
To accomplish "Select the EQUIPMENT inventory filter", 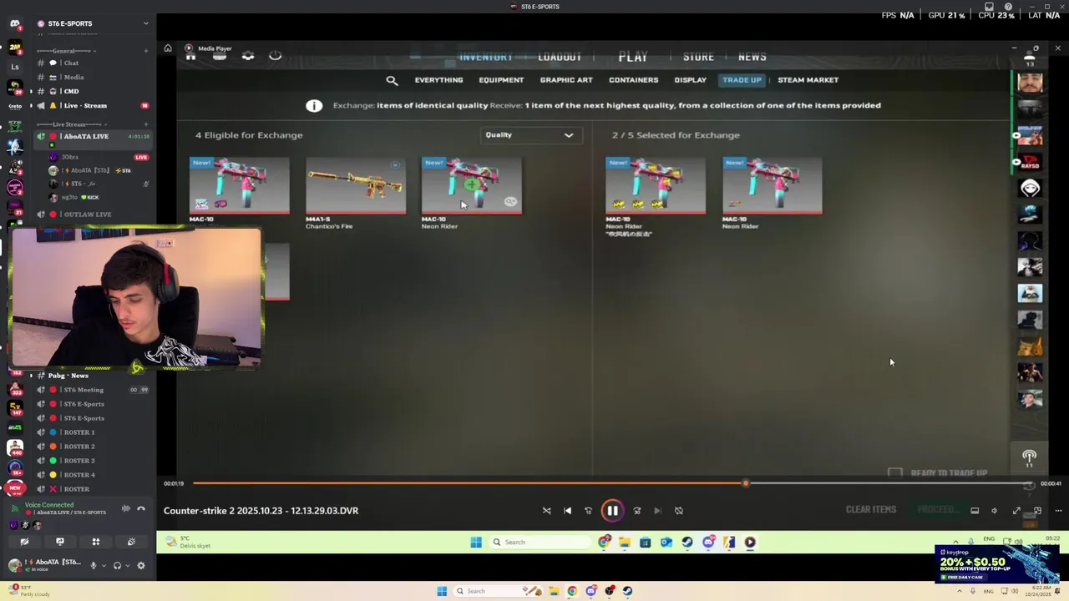I will 501,80.
